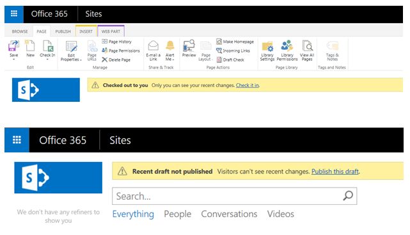The width and height of the screenshot is (410, 235).
Task: Expand the Check In dropdown arrow
Action: [x=47, y=60]
